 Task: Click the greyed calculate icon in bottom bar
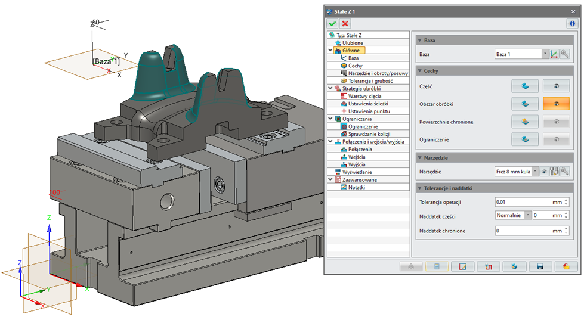click(411, 266)
